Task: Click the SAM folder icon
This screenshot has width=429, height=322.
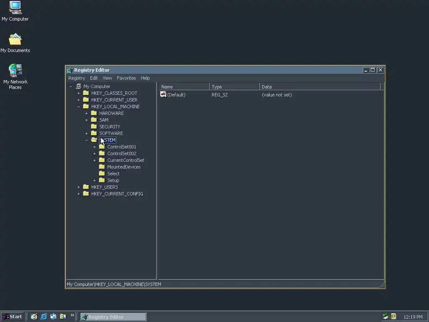Action: click(x=94, y=119)
